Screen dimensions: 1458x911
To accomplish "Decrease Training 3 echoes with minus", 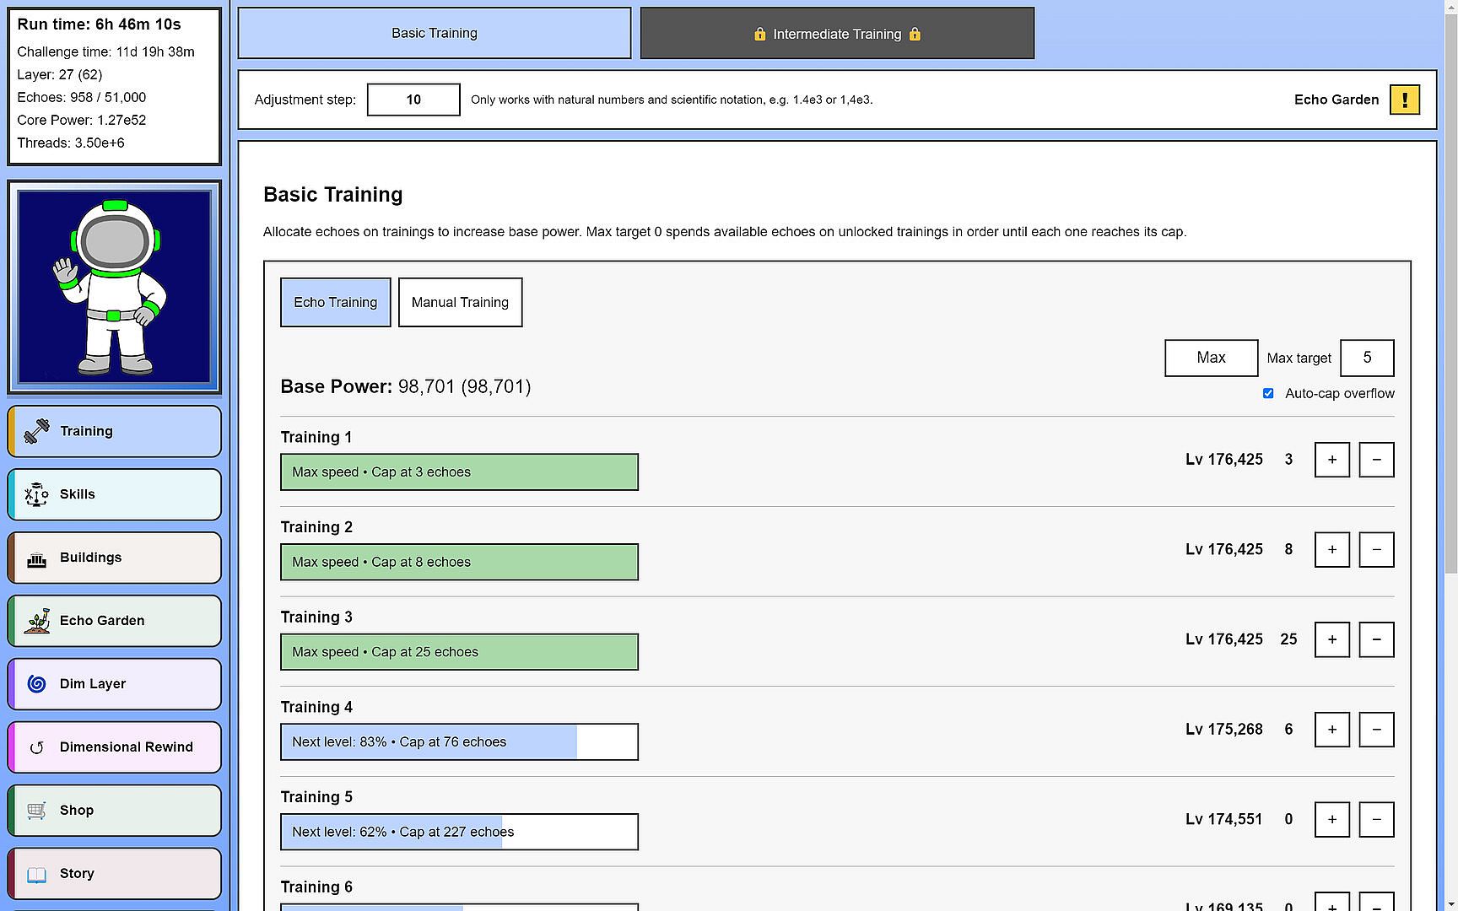I will (1376, 639).
